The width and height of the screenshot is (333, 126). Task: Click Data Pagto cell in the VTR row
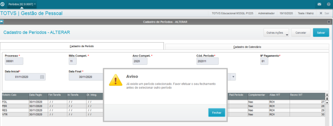pyautogui.click(x=38, y=114)
